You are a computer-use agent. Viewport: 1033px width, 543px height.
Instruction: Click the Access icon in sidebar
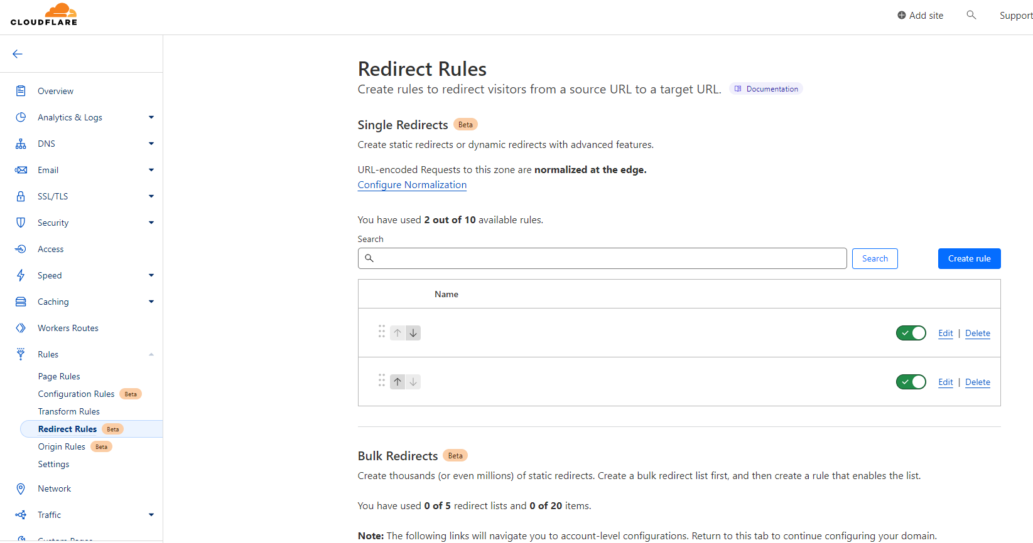21,249
